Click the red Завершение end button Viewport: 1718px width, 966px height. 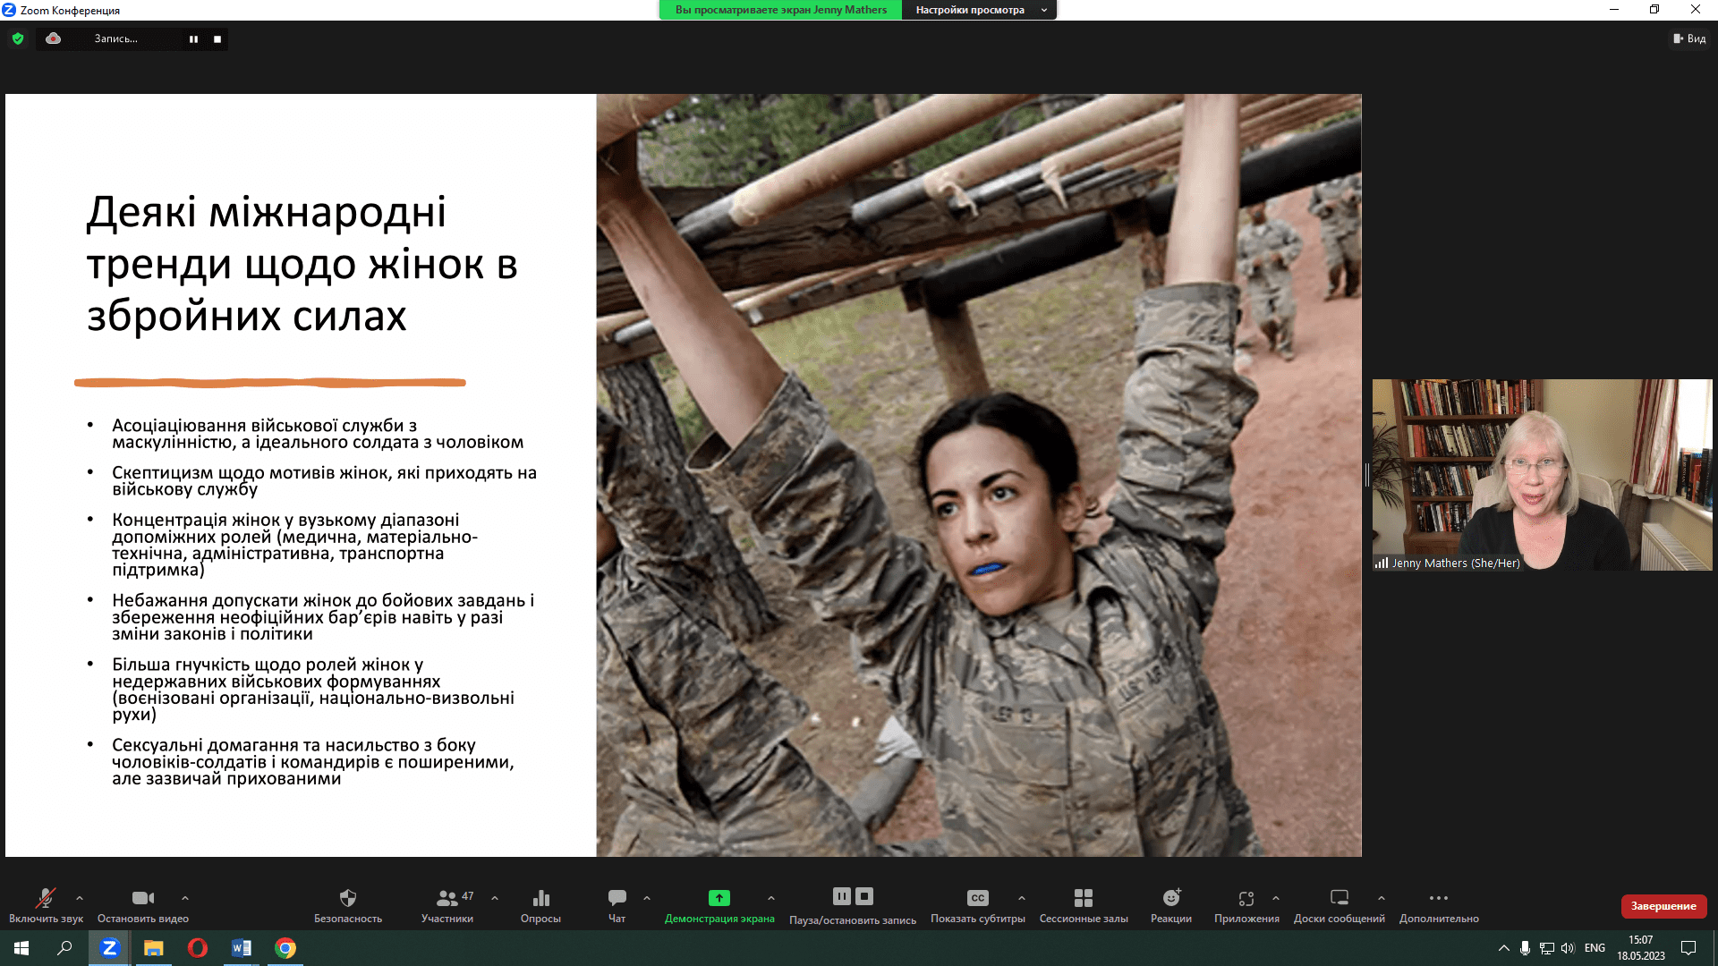(1663, 906)
